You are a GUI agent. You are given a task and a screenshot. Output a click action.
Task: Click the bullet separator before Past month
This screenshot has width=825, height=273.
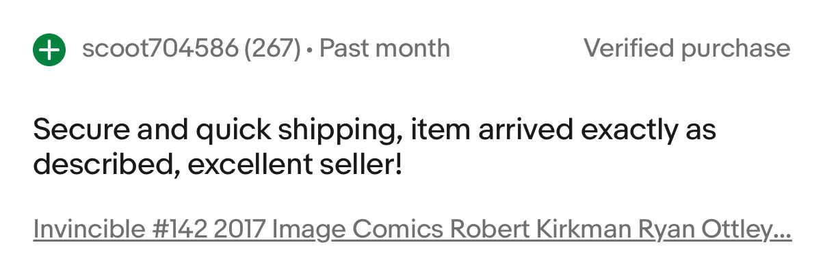click(311, 51)
